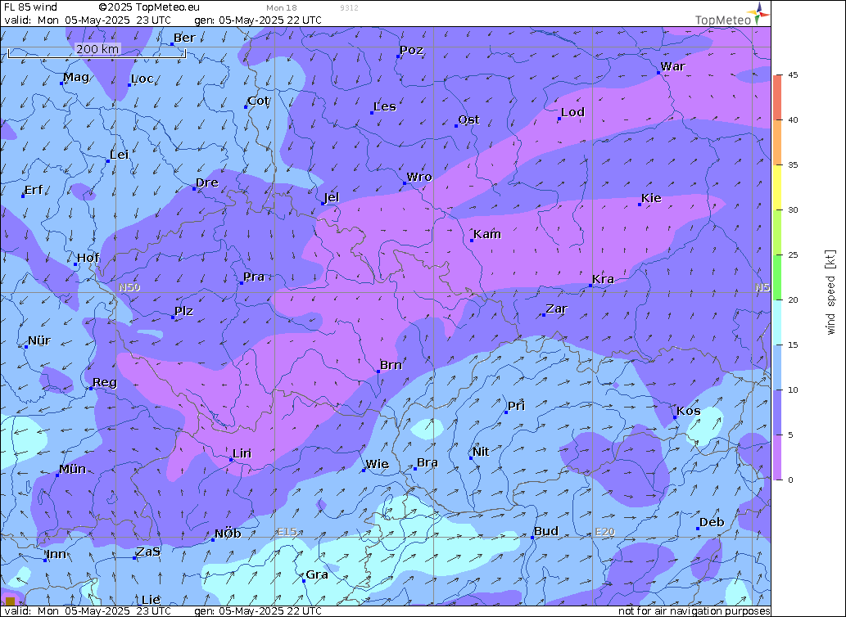
Task: Click the Cot city label
Action: 259,101
